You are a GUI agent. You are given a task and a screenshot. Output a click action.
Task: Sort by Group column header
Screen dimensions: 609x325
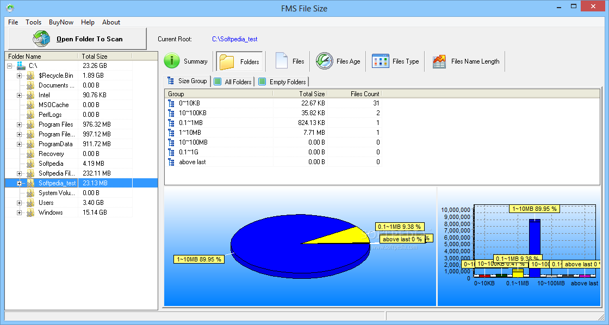point(219,94)
